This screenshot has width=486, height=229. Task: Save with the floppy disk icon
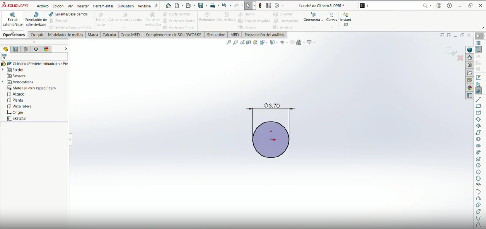coord(201,6)
